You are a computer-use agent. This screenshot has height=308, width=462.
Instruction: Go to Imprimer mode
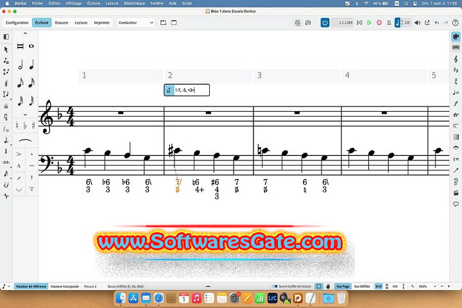click(101, 22)
